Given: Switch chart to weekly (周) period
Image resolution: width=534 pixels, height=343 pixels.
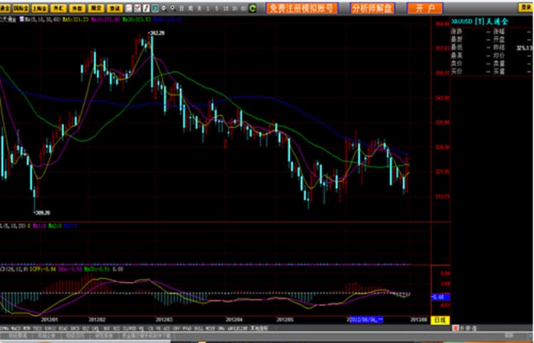Looking at the screenshot, I should pos(191,8).
